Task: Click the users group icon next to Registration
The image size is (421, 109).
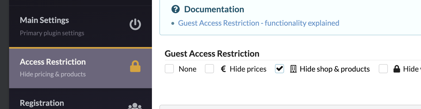Action: coord(135,106)
